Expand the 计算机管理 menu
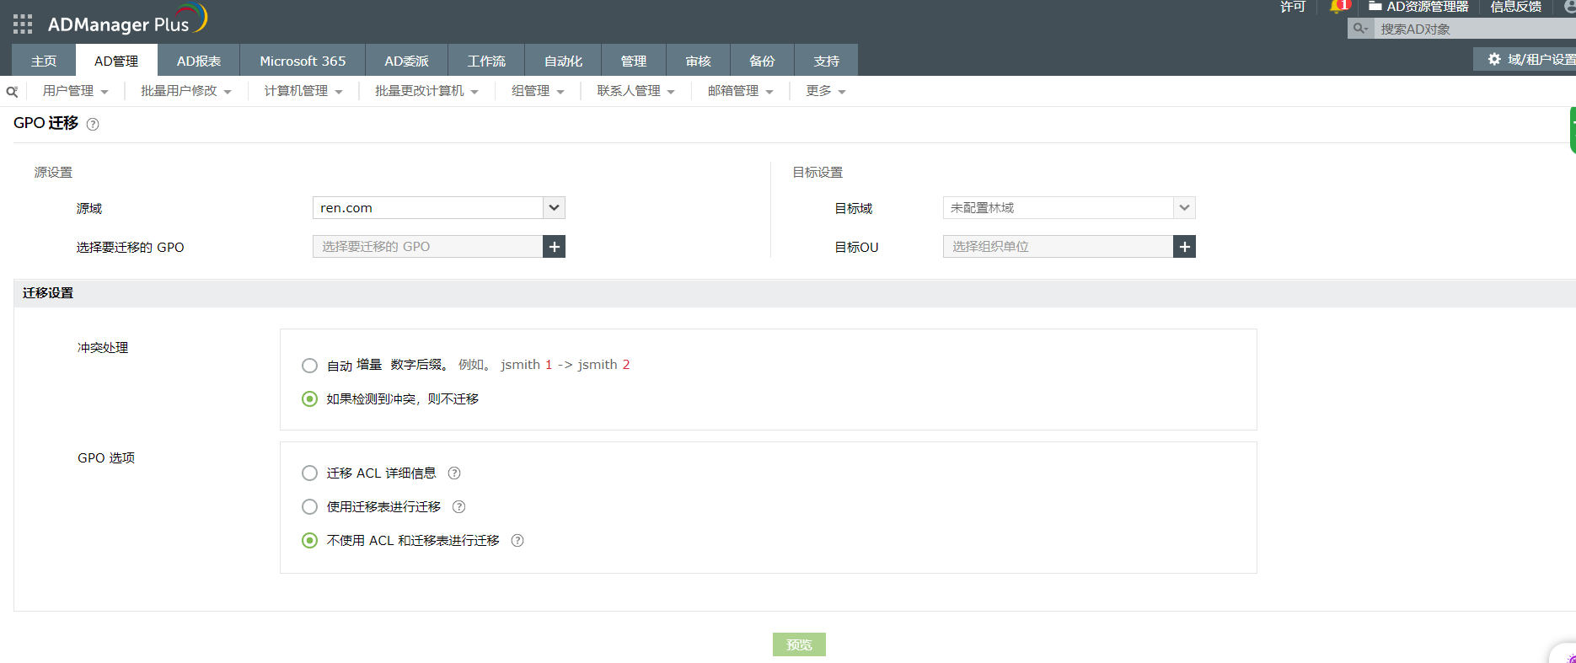This screenshot has width=1576, height=663. (303, 91)
